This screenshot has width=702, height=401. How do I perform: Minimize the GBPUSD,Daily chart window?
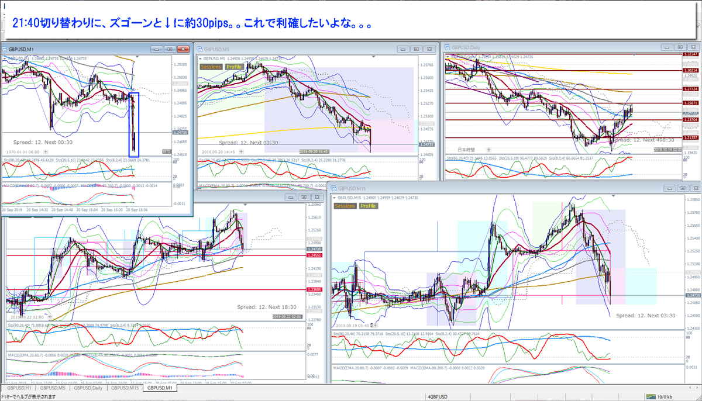tap(667, 47)
